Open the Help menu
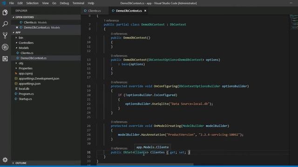The width and height of the screenshot is (298, 167). (x=91, y=3)
